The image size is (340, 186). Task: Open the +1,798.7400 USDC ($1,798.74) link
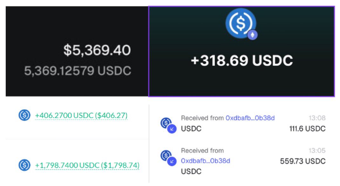(87, 165)
